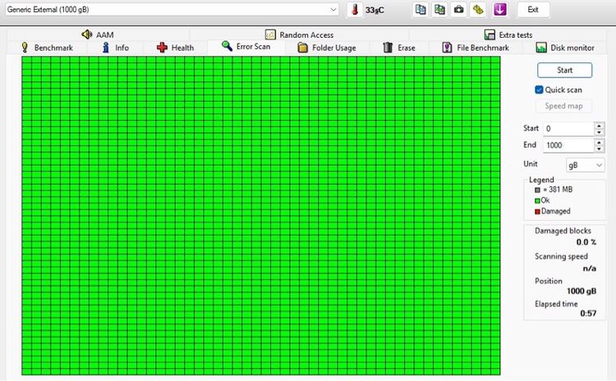Copy screenshot to clipboard toolbar icon
This screenshot has width=616, height=381.
tap(439, 10)
